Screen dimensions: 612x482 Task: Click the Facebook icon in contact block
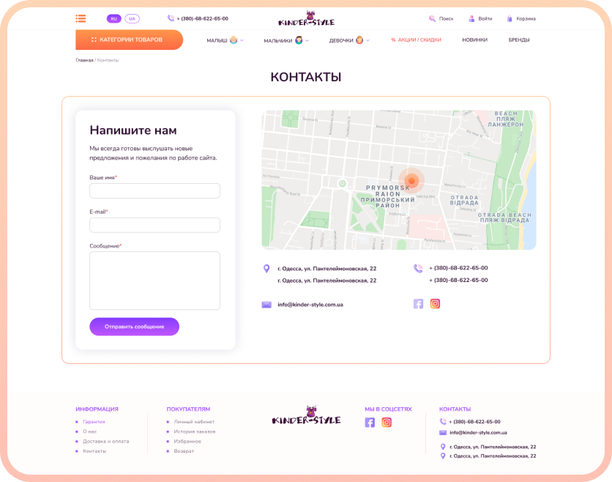[418, 304]
